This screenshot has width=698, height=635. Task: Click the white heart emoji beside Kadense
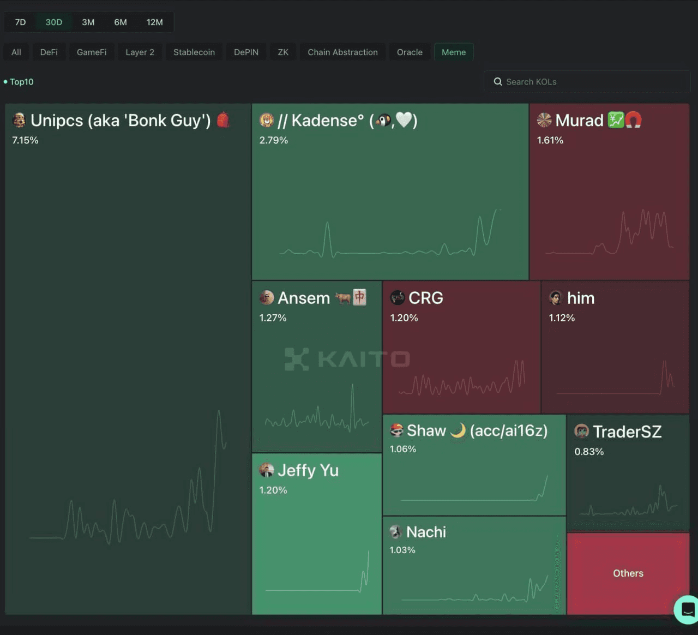click(404, 119)
